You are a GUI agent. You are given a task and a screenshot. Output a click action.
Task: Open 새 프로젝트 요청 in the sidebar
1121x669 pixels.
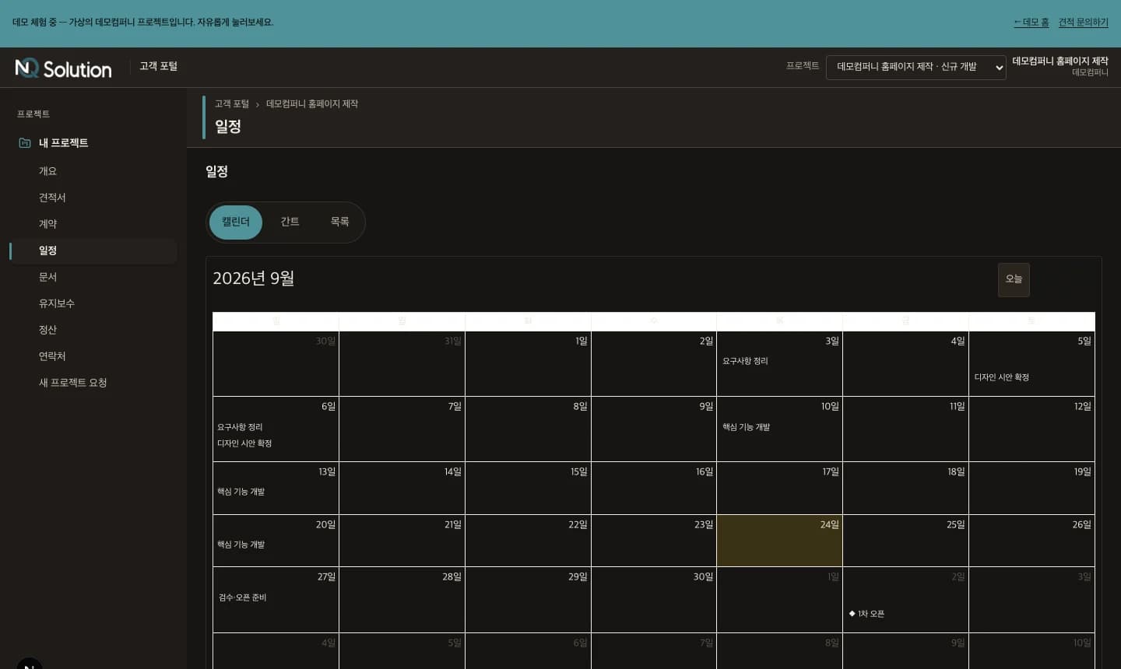[93, 383]
